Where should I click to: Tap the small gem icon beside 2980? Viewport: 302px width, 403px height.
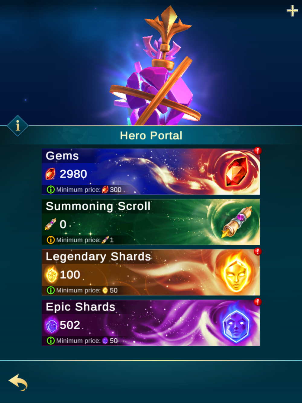tap(50, 174)
